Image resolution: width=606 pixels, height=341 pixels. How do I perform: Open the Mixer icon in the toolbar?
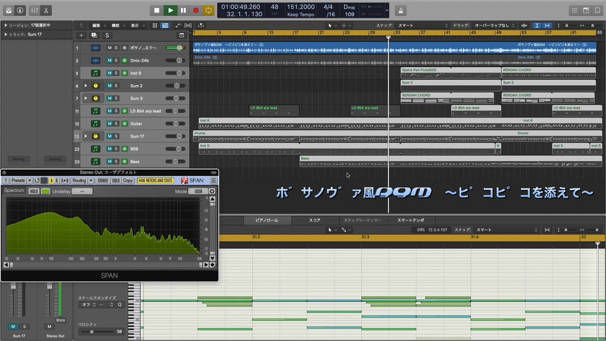pyautogui.click(x=34, y=11)
